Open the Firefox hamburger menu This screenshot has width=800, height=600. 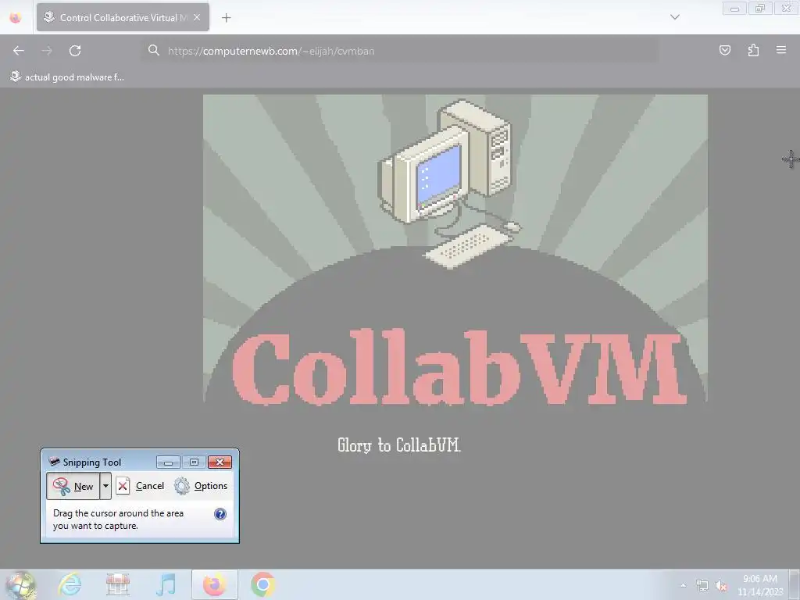click(x=780, y=50)
